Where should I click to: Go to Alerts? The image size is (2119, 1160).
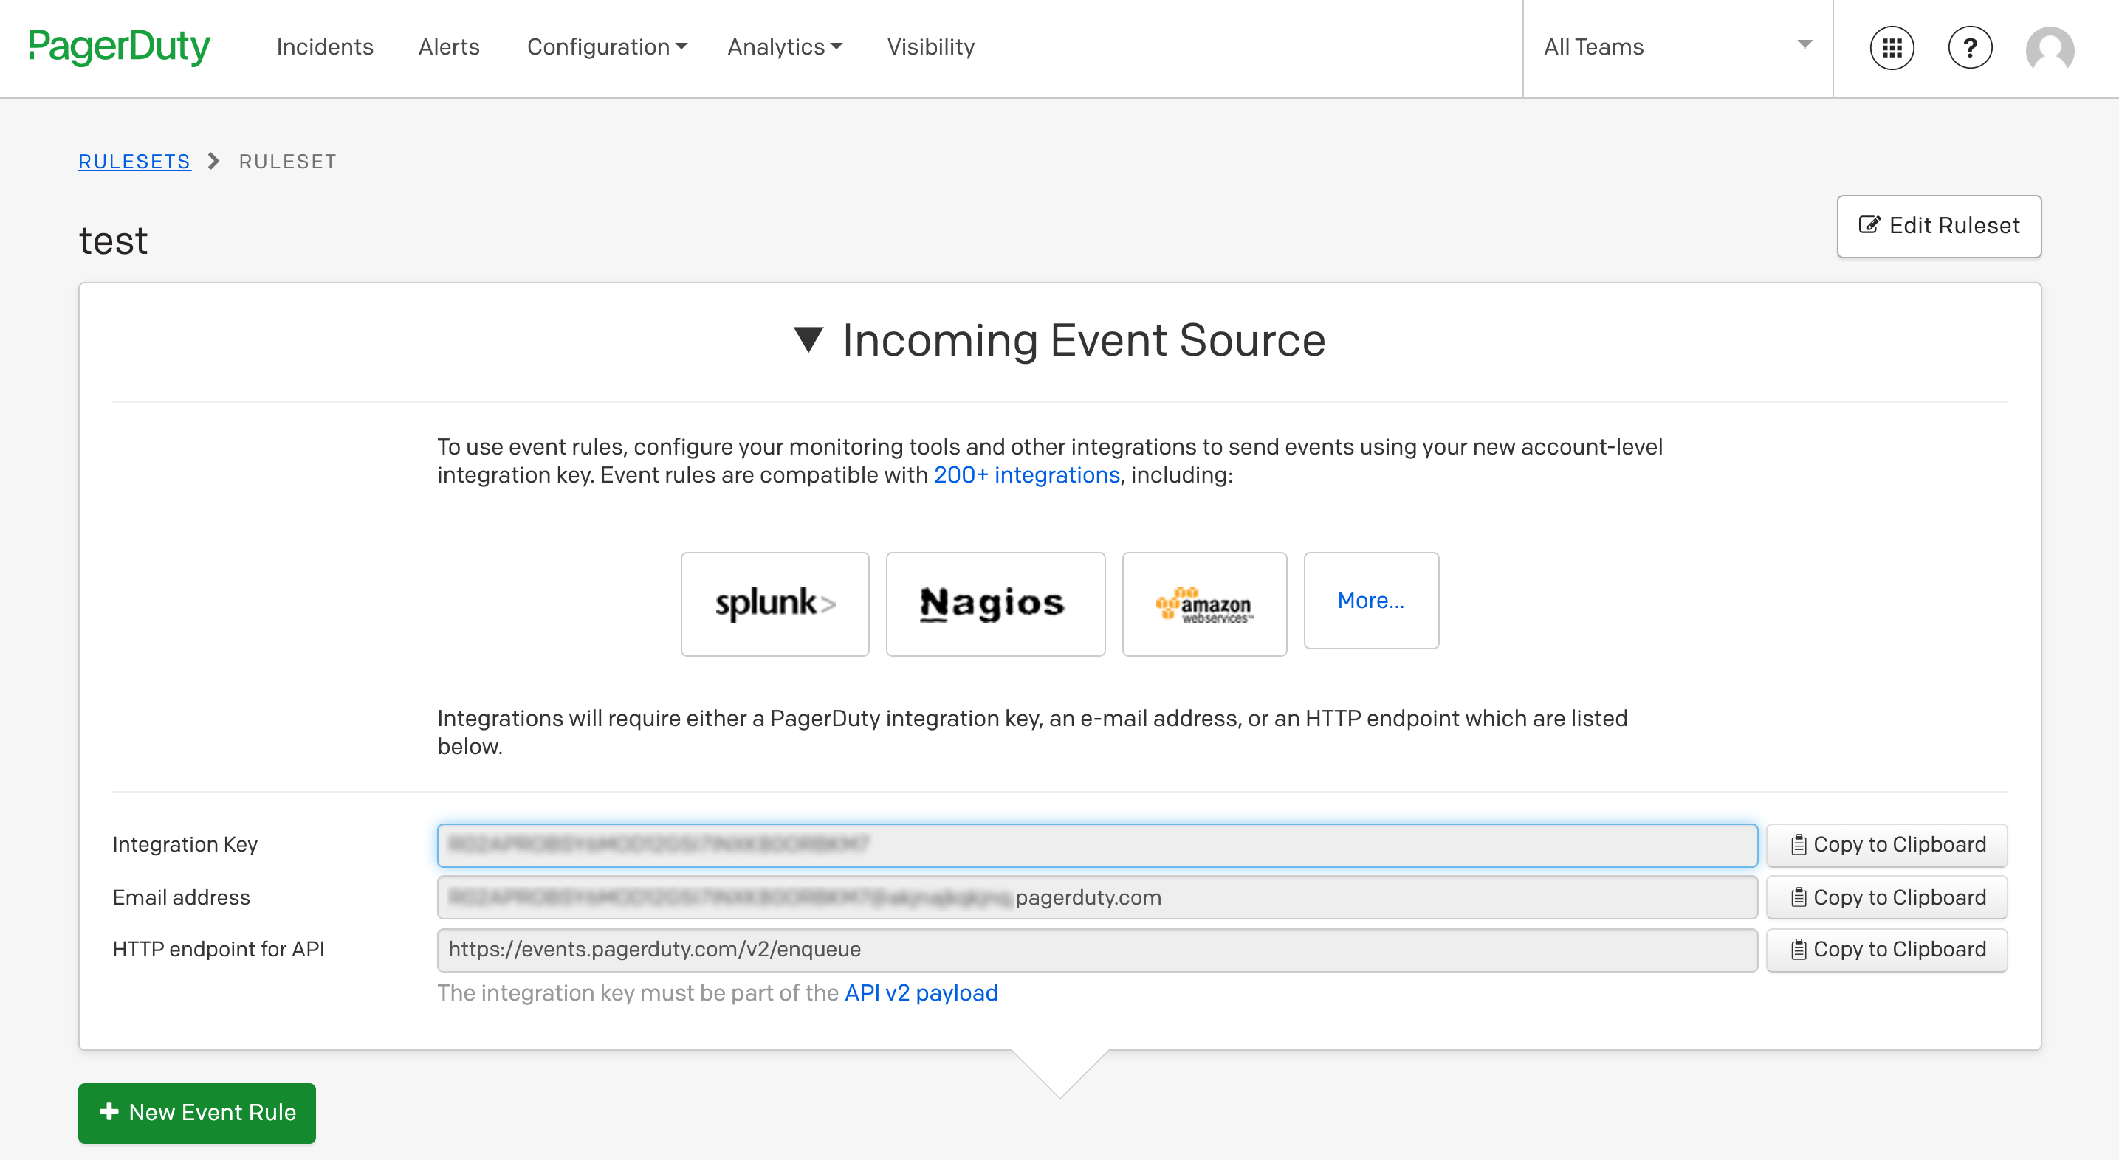pos(449,47)
